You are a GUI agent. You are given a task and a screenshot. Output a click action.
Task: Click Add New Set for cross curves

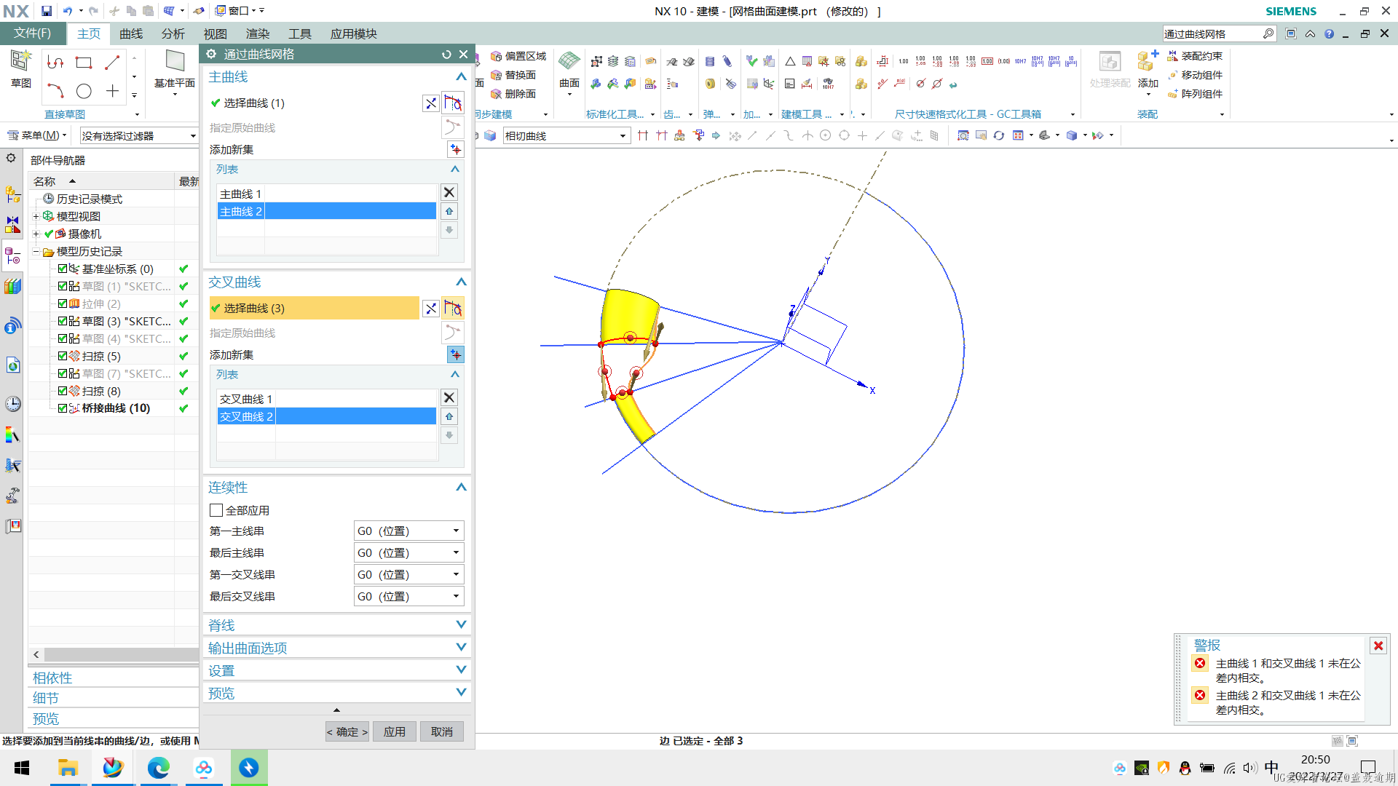pos(455,354)
